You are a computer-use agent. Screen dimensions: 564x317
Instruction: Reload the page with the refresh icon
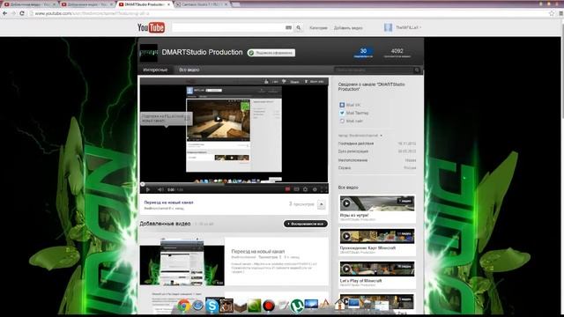coord(22,13)
